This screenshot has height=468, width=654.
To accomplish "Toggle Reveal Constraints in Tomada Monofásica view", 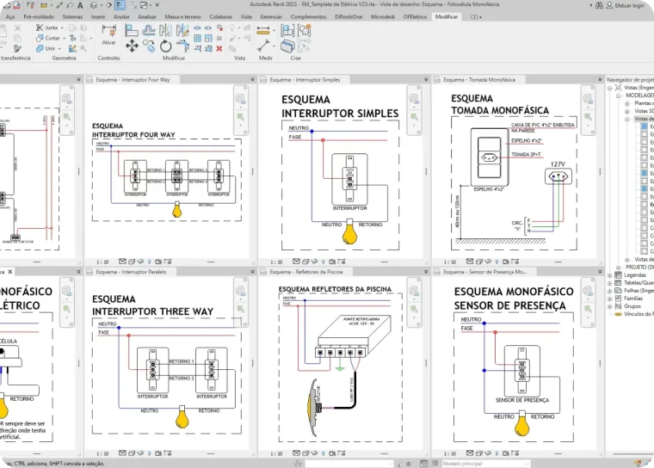I will 515,262.
